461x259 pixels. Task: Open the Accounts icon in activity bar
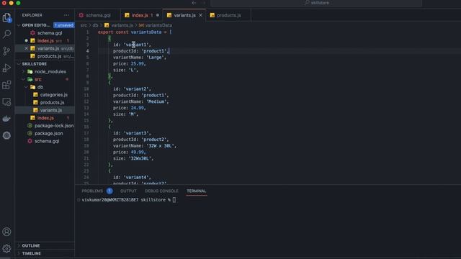click(6, 232)
